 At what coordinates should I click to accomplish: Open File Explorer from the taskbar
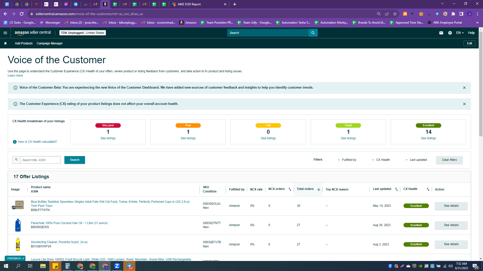[43, 266]
